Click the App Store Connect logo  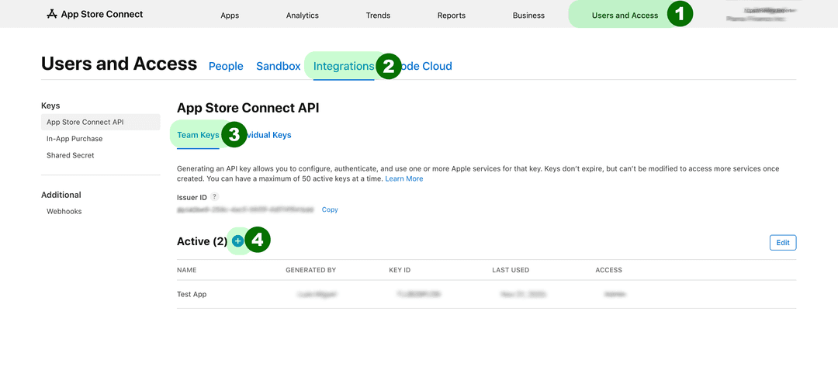point(95,15)
